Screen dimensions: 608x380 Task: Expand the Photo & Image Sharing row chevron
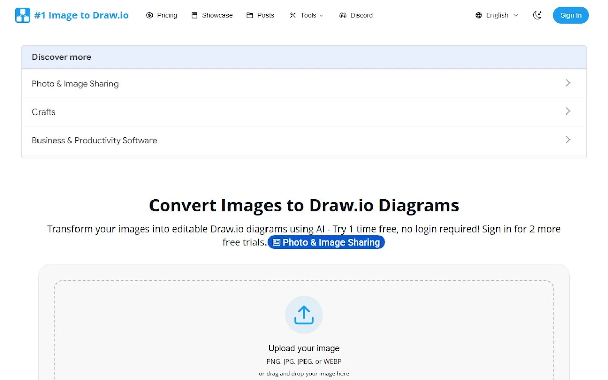568,83
